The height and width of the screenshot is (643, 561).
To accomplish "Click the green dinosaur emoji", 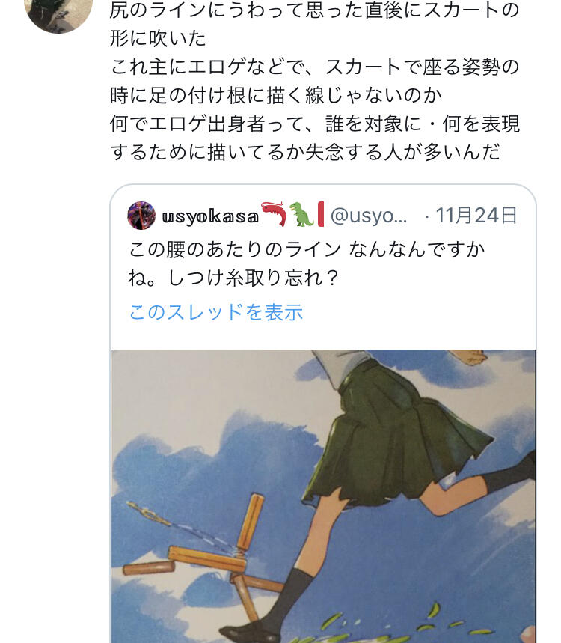I will pyautogui.click(x=301, y=215).
